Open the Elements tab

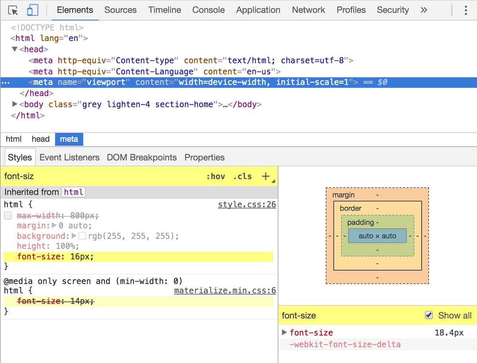tap(75, 10)
